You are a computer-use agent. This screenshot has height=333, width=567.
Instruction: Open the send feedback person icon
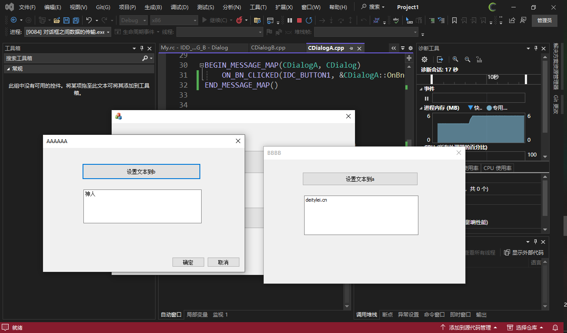(x=523, y=20)
